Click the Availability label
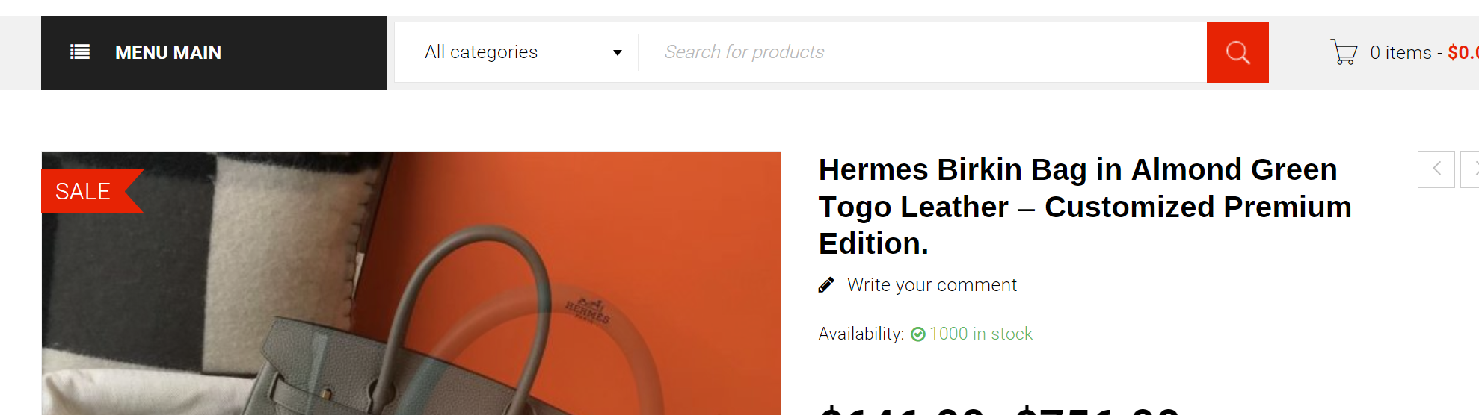Viewport: 1479px width, 415px height. (861, 334)
